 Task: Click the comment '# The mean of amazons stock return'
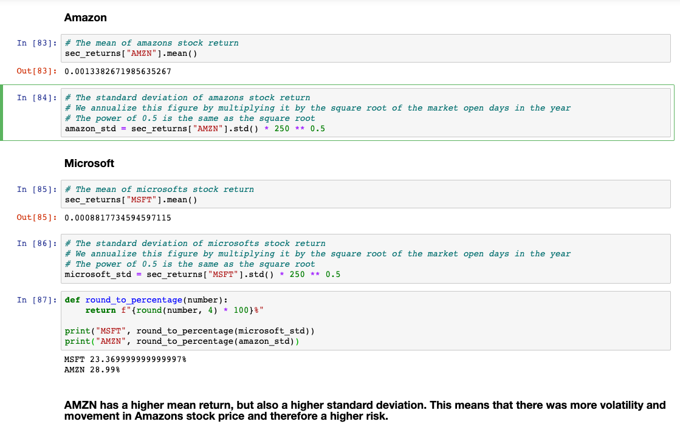pyautogui.click(x=152, y=43)
